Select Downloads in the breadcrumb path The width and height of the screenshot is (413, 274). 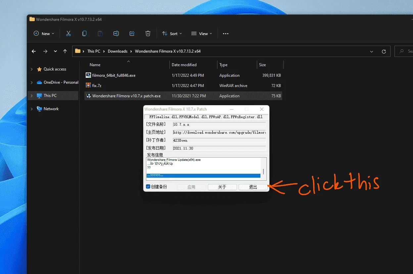coord(117,51)
